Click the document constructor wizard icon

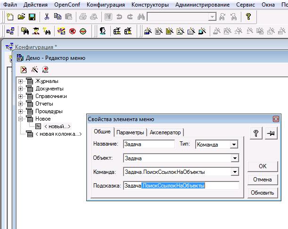pos(159,31)
